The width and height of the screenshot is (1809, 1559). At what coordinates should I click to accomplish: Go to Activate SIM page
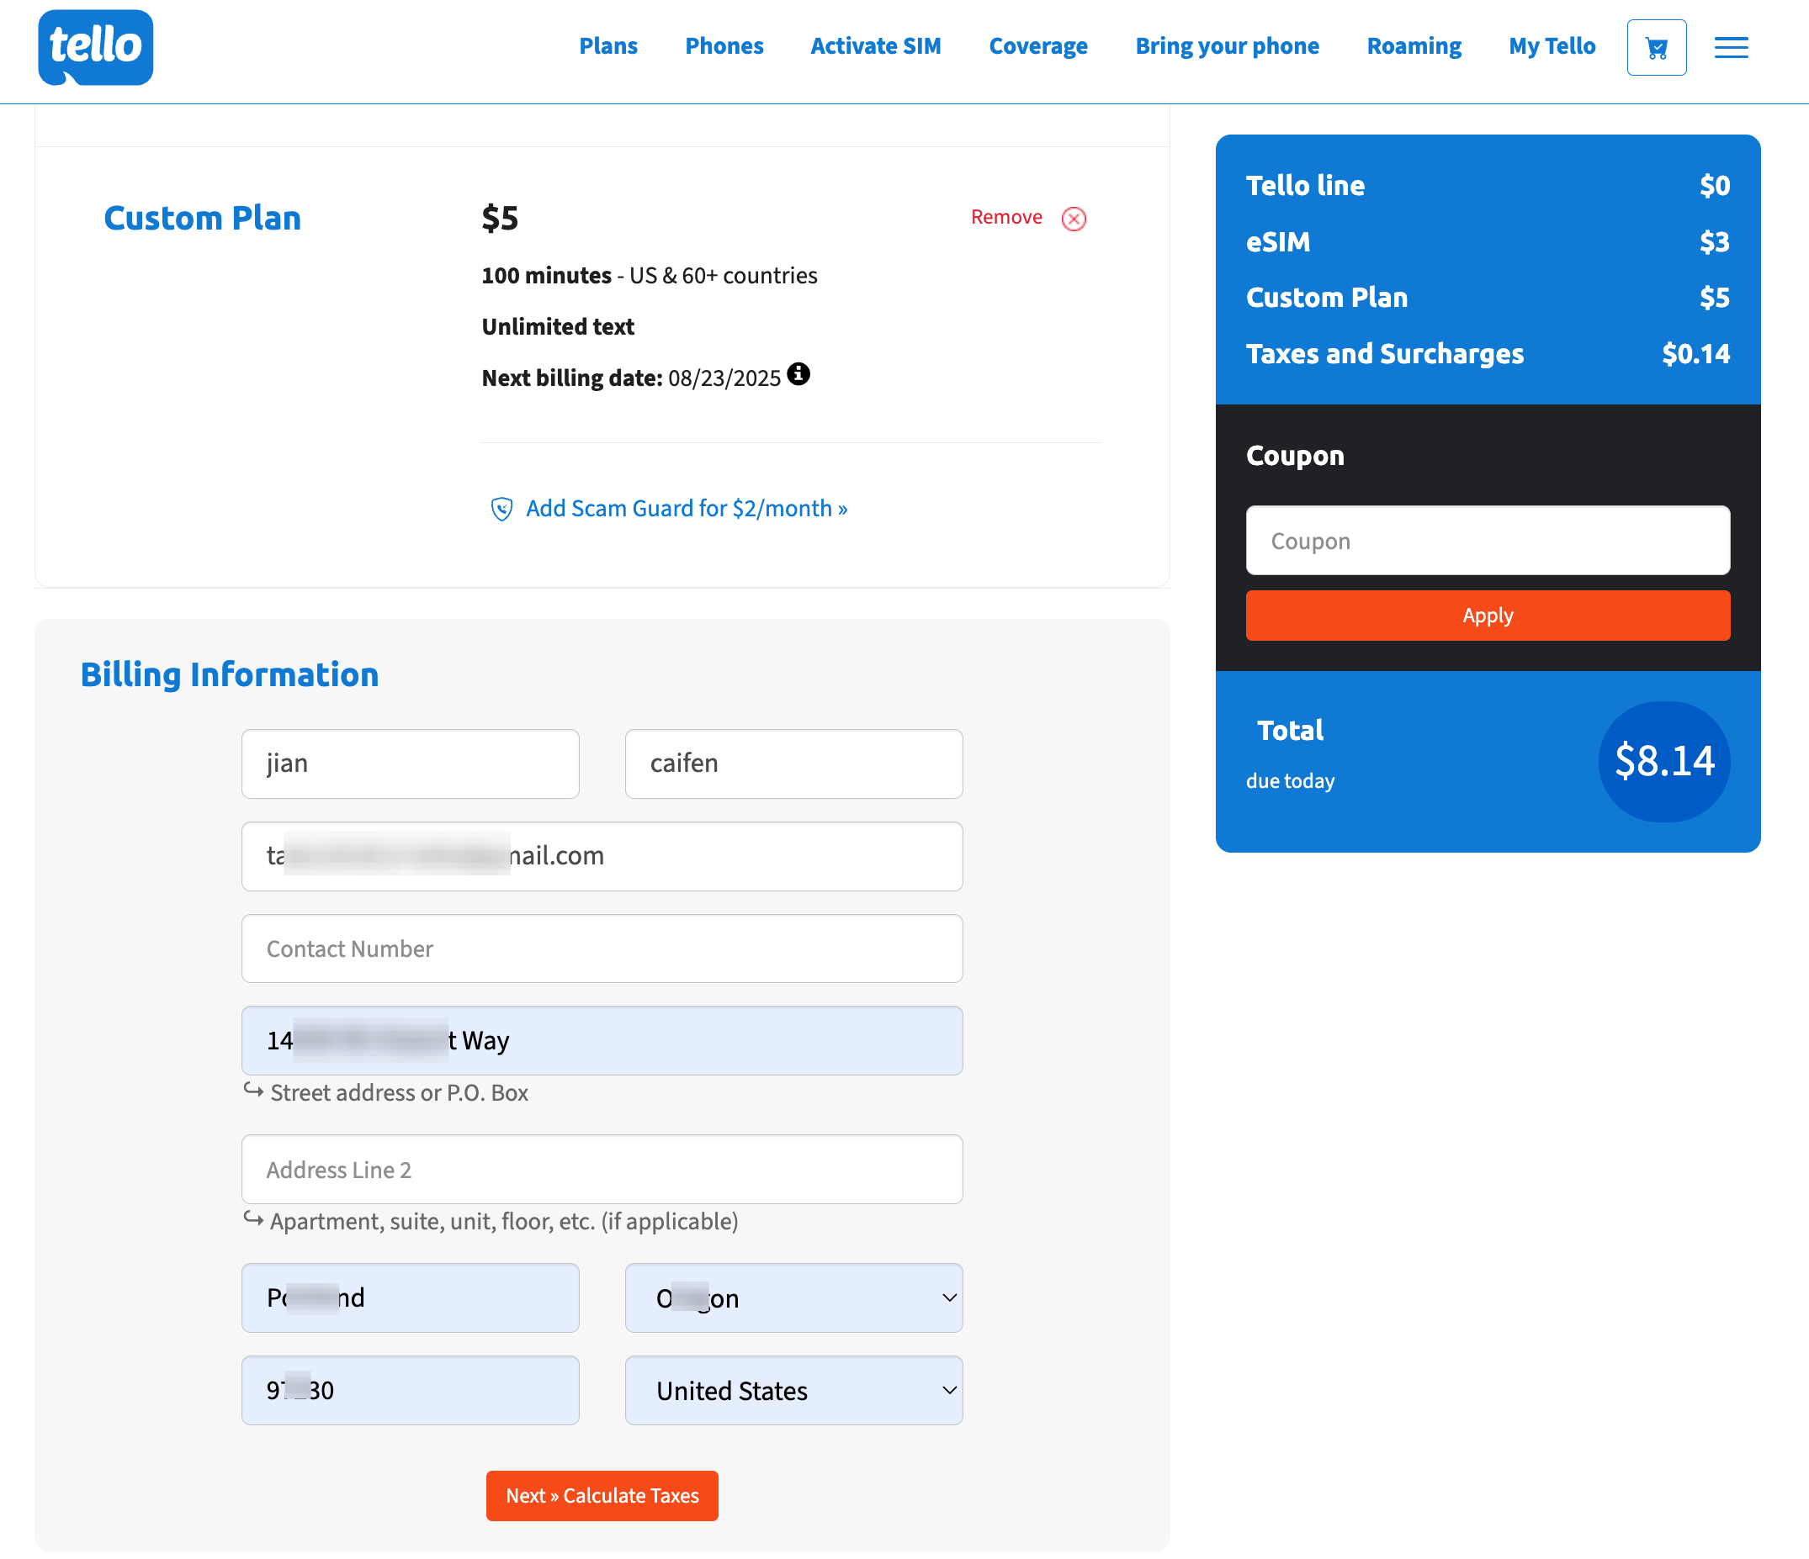[x=875, y=46]
